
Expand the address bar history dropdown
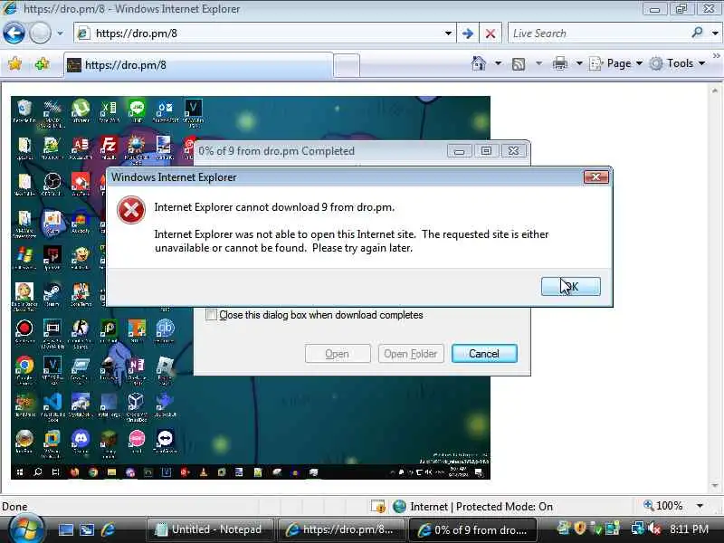click(448, 33)
